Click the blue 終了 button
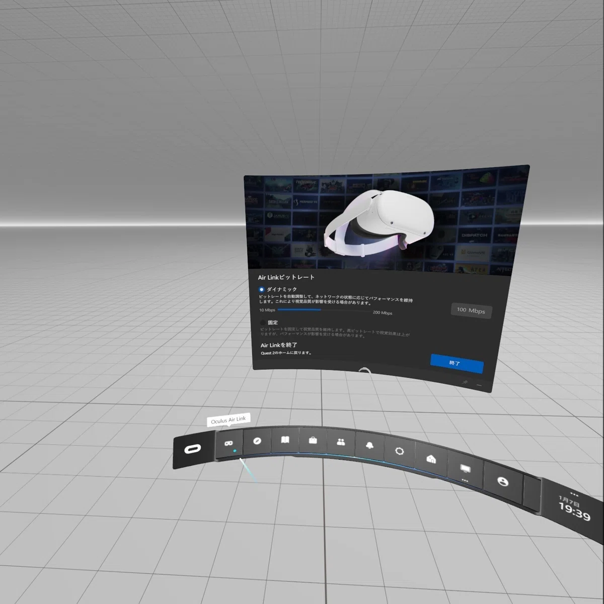This screenshot has width=604, height=604. coord(457,362)
